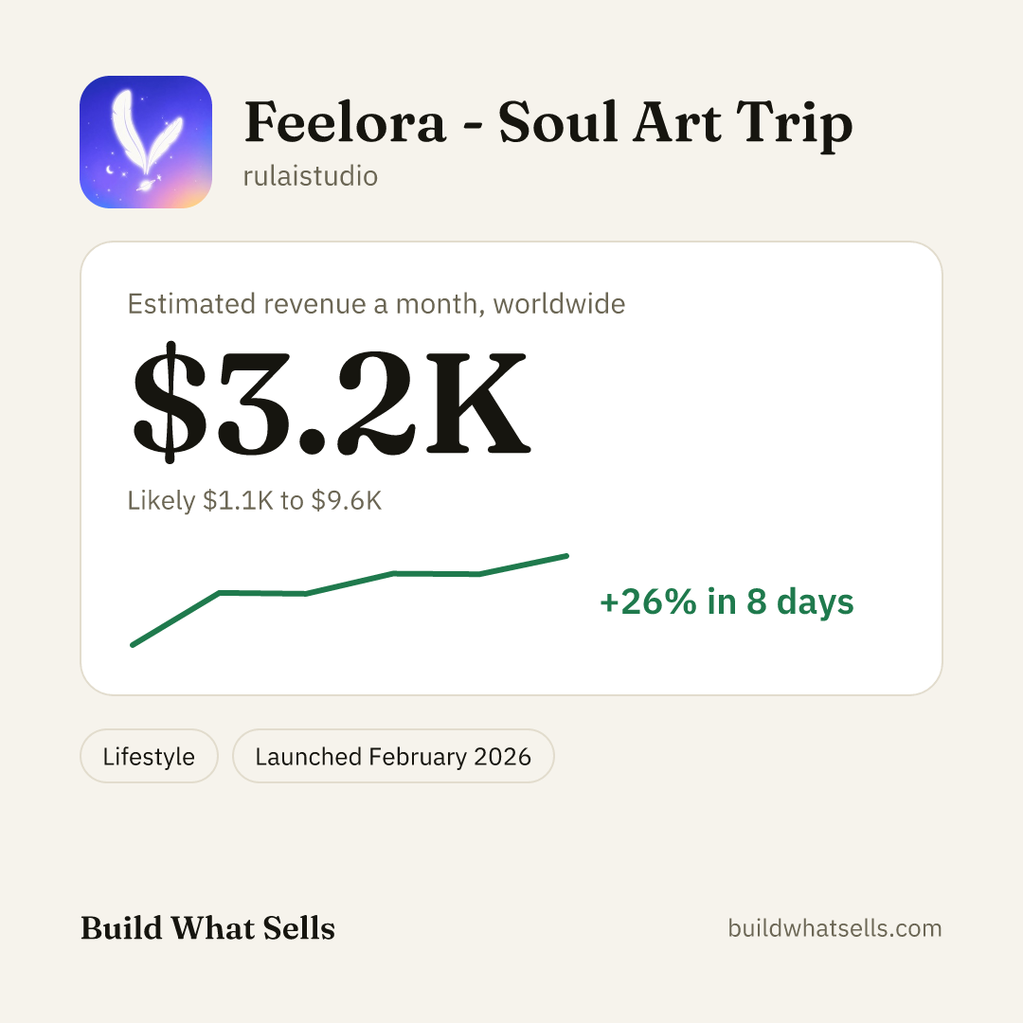Click the sparkline's rightmost end point

[x=566, y=556]
